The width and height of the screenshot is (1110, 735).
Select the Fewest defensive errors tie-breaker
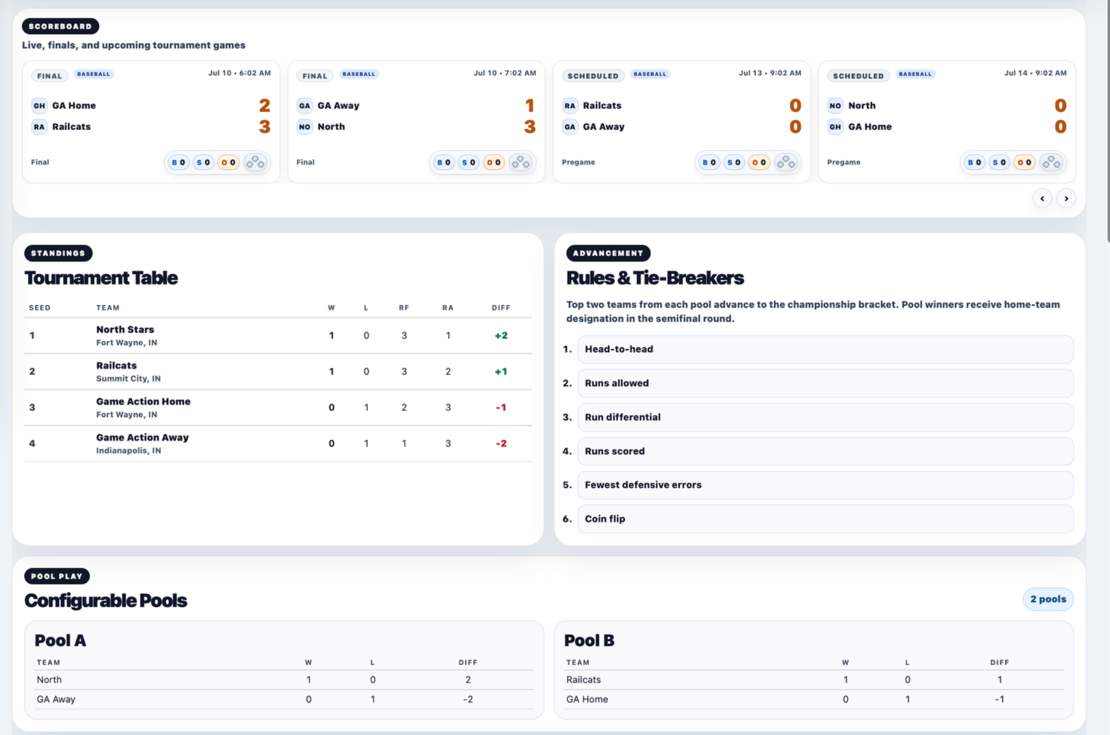(x=825, y=485)
